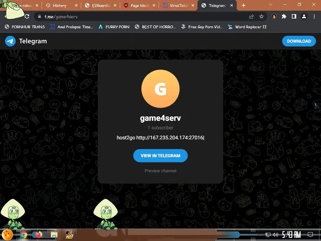321x241 pixels.
Task: Click the 1 subscriber text
Action: tap(160, 128)
